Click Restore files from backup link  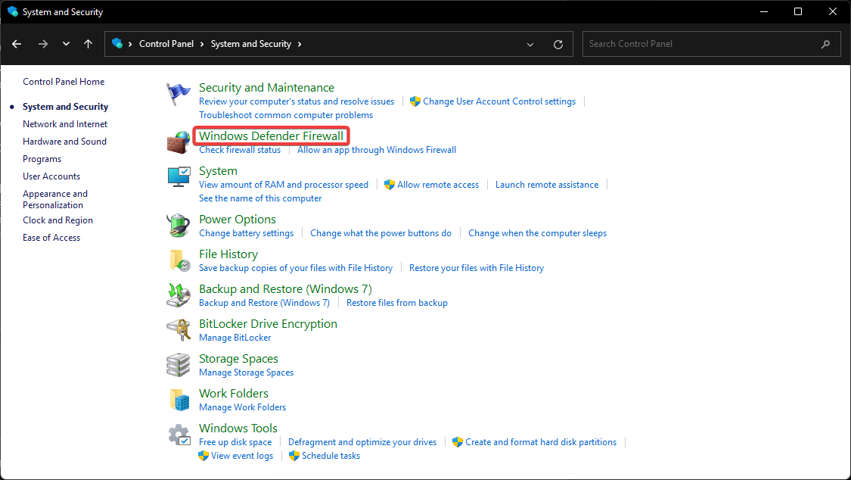coord(397,302)
